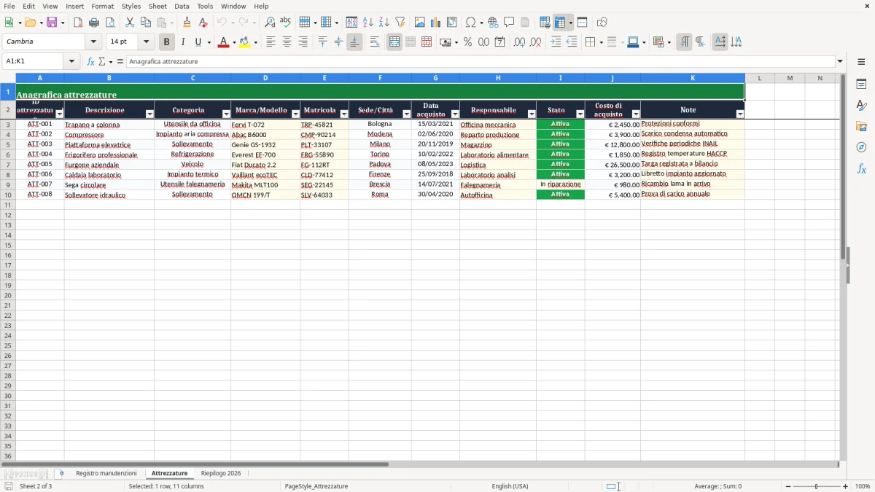This screenshot has width=875, height=492.
Task: Open the Styles menu
Action: coord(131,6)
